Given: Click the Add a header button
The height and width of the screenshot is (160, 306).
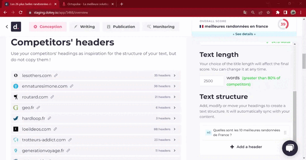Looking at the screenshot, I should coord(246,147).
